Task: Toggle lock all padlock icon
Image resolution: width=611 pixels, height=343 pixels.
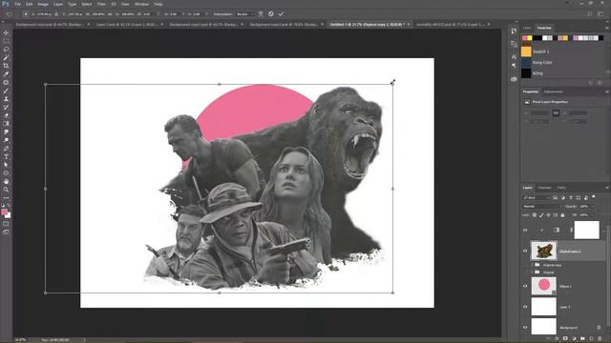Action: point(562,215)
